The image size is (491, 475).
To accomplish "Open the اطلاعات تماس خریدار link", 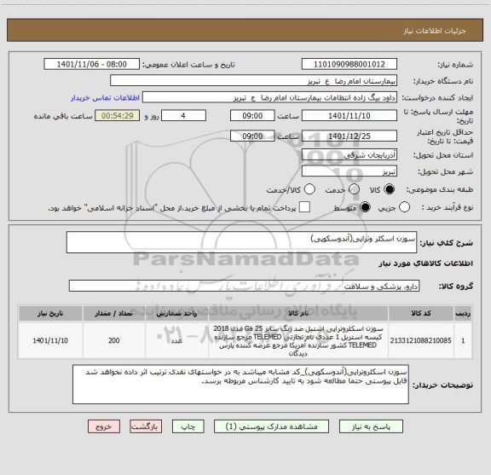I will point(105,98).
